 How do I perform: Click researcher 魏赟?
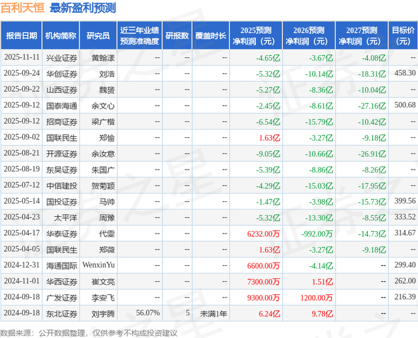pos(107,90)
